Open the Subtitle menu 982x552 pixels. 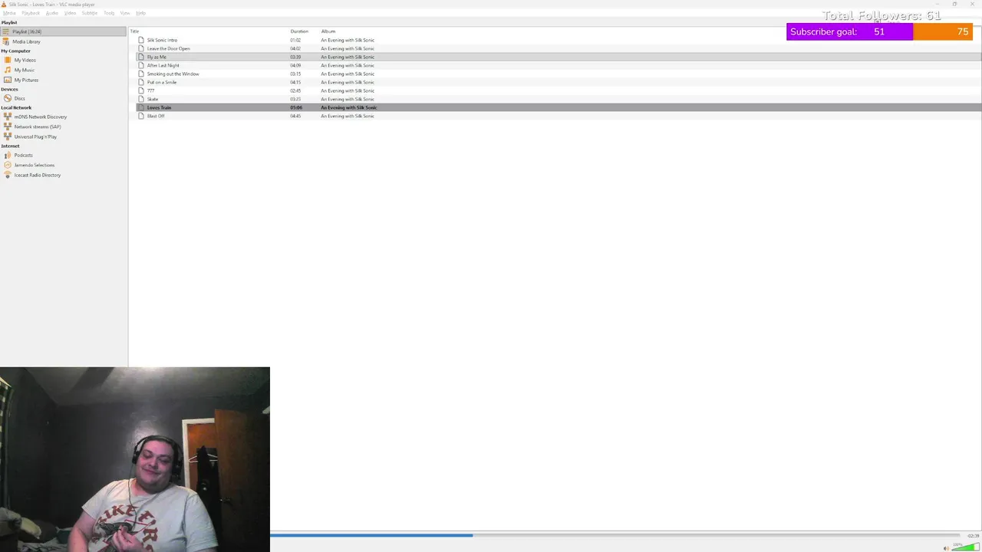pyautogui.click(x=90, y=13)
